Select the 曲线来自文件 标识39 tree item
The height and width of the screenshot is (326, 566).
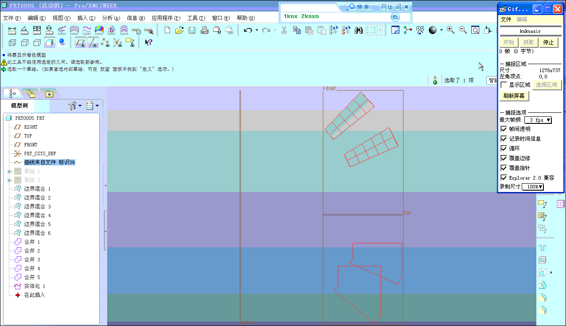(49, 162)
